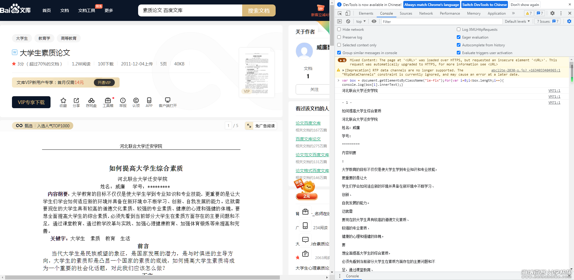The height and width of the screenshot is (280, 574).
Task: Open the Default levels dropdown
Action: point(517,22)
